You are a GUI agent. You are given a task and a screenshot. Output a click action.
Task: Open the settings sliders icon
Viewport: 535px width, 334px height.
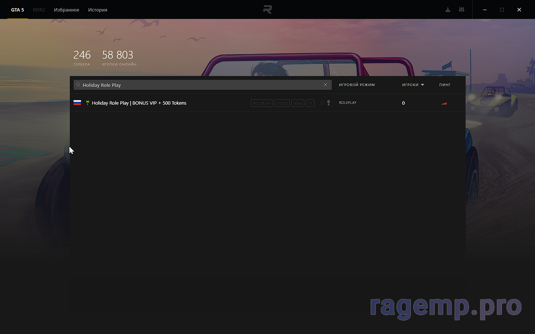point(461,10)
